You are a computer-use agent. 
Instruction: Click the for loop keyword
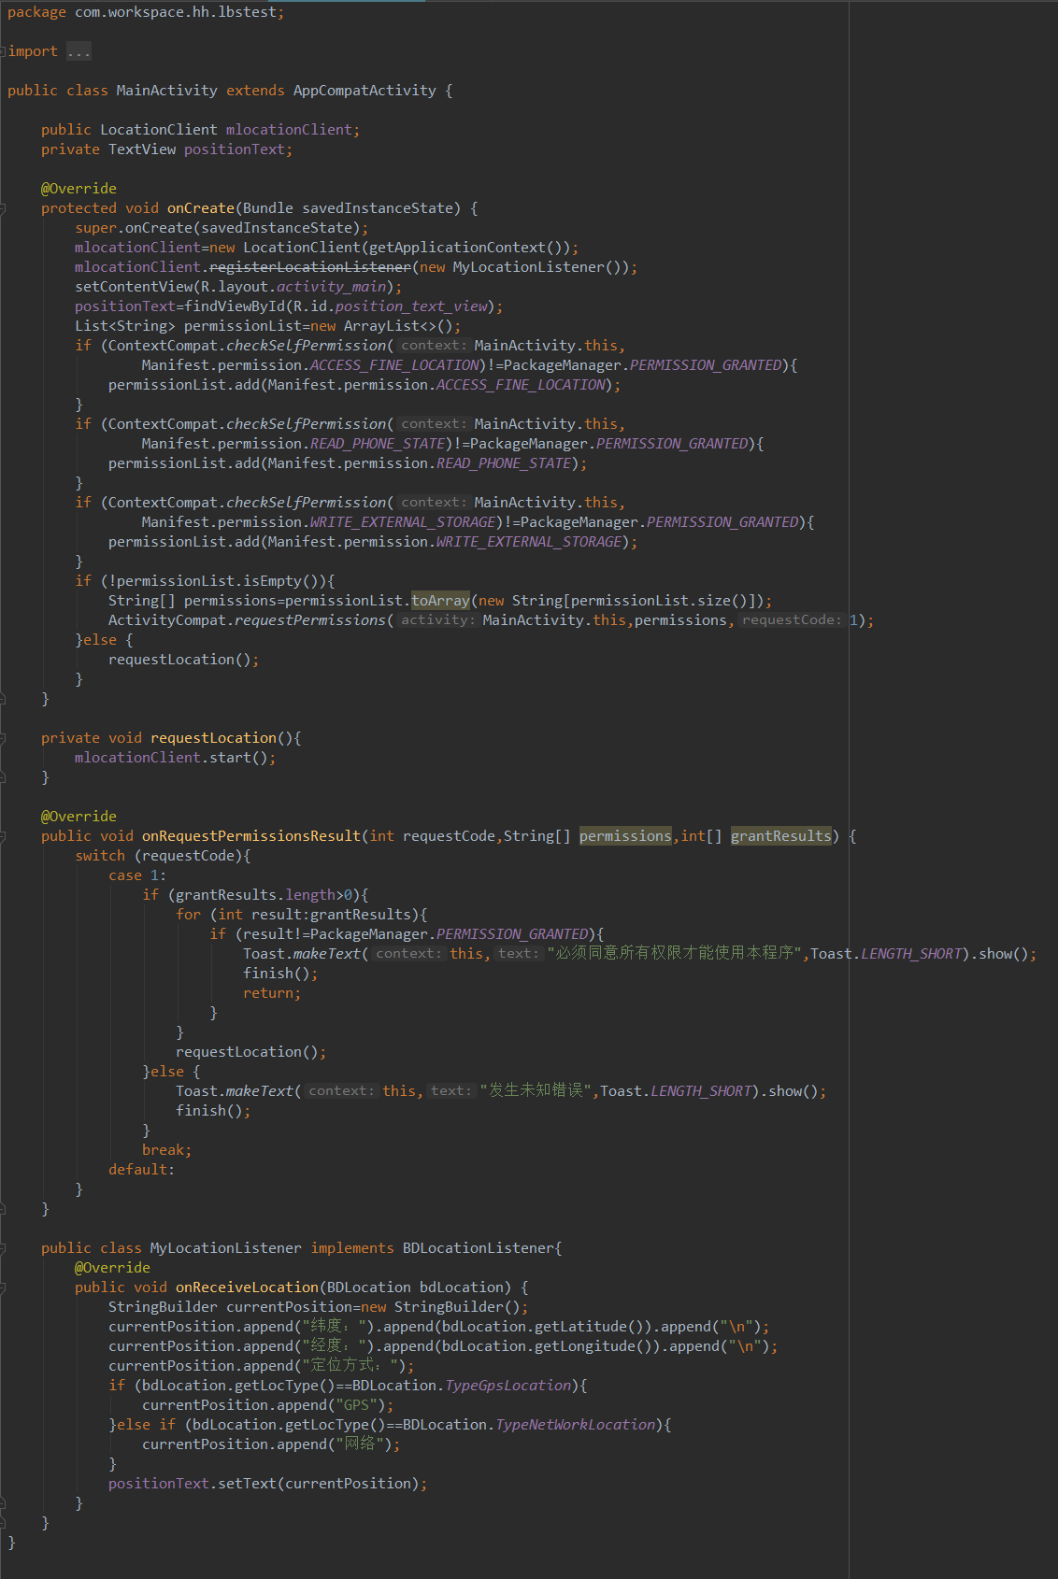point(188,915)
